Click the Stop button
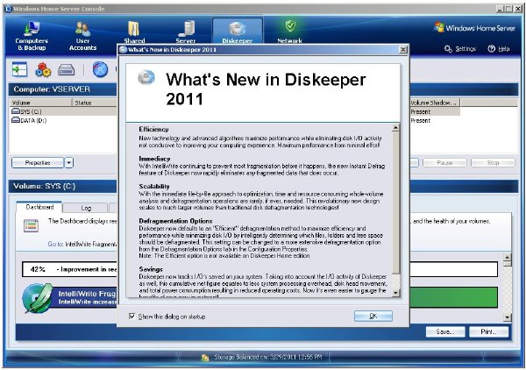Viewport: 526px width, 370px height. pos(493,163)
